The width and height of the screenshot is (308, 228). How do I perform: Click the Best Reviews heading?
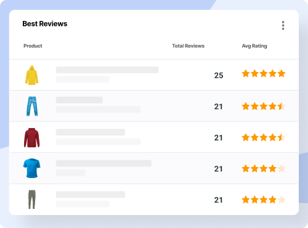pyautogui.click(x=45, y=23)
